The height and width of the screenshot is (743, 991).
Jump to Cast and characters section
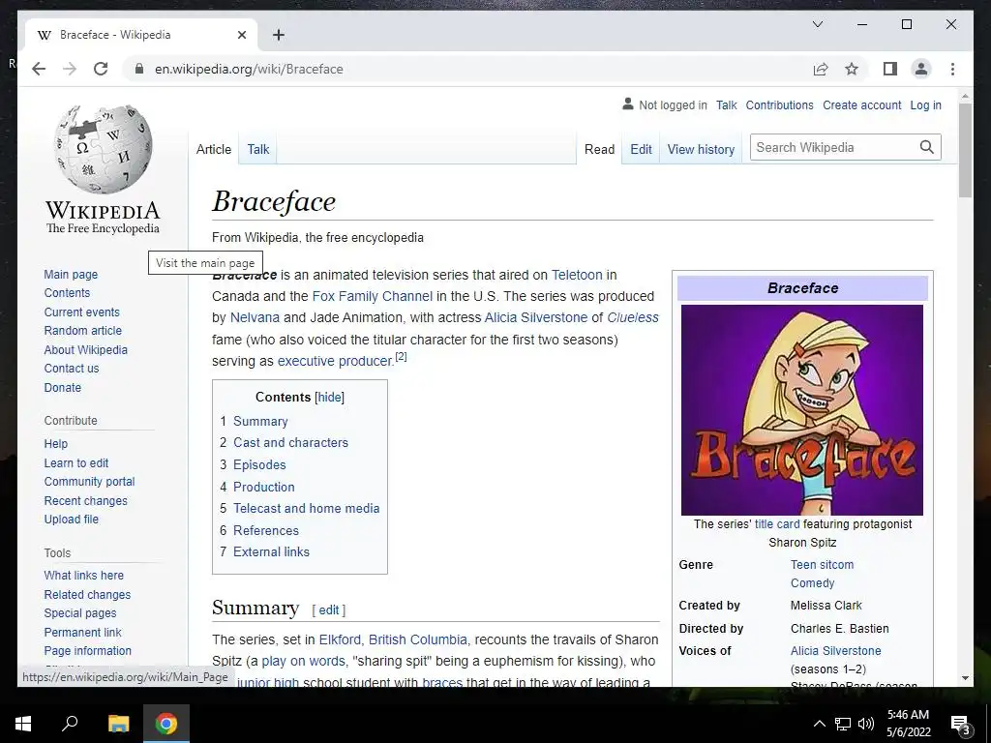coord(290,442)
